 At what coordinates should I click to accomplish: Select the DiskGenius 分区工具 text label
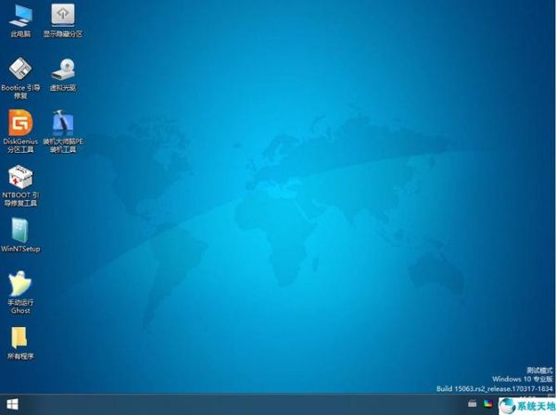(x=19, y=145)
